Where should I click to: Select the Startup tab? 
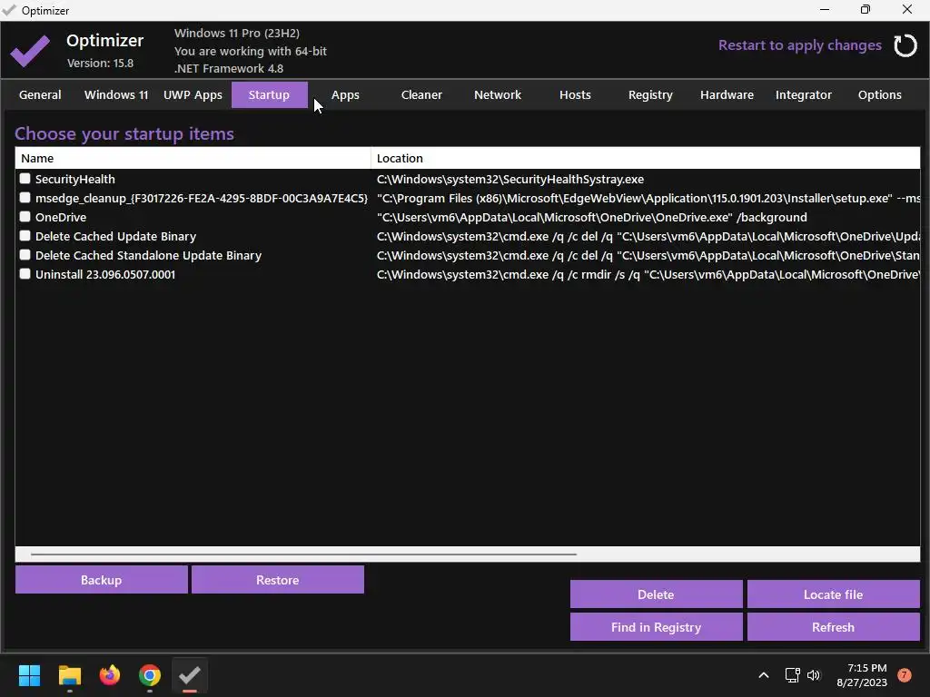[x=269, y=94]
